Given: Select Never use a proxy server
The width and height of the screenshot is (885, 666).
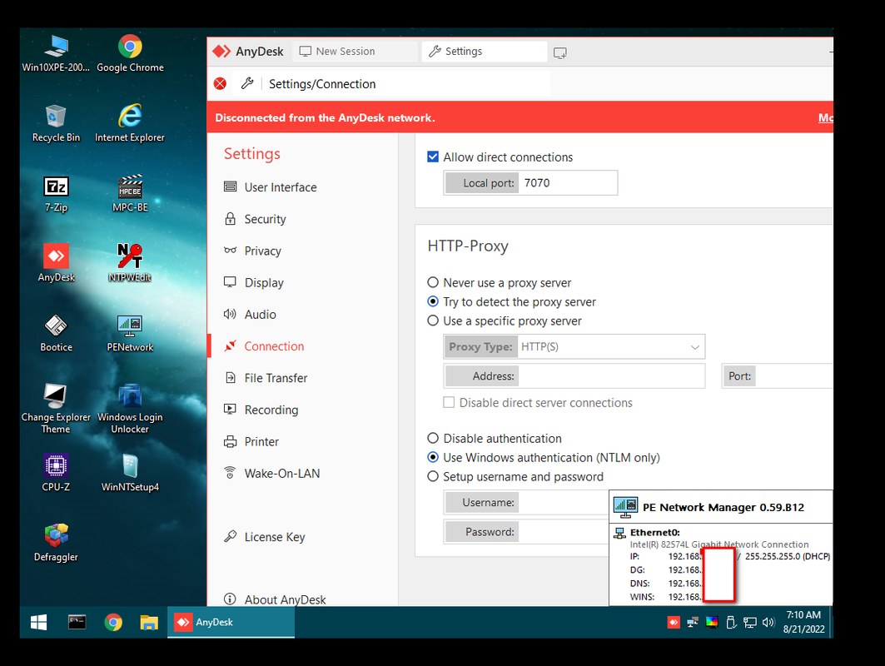Looking at the screenshot, I should coord(433,282).
